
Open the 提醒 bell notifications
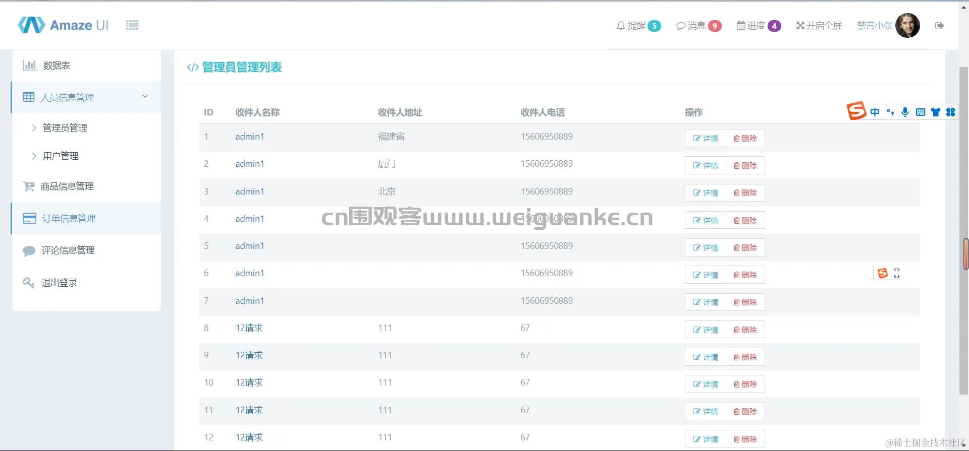(x=638, y=26)
